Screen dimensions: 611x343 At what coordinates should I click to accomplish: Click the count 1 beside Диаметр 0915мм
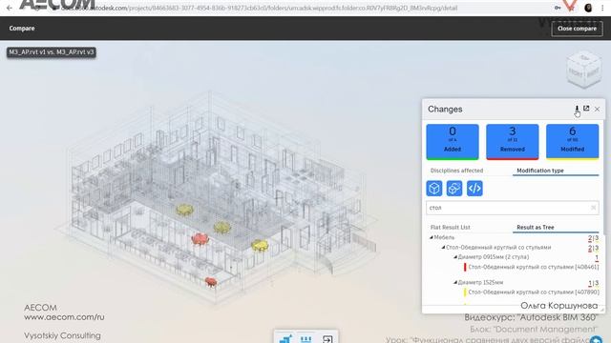tap(597, 257)
